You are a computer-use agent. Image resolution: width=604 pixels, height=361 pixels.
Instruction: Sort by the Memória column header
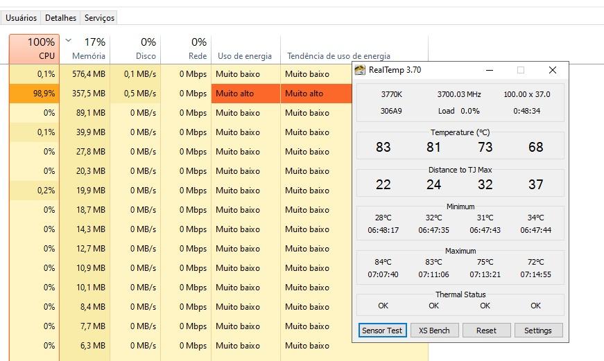(85, 49)
